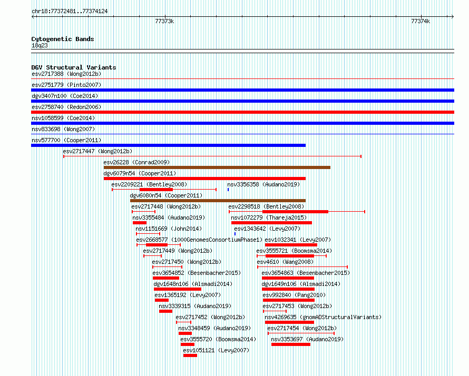
Task: Select dgv6079n54 (Cooper2011) label
Action: [140, 173]
